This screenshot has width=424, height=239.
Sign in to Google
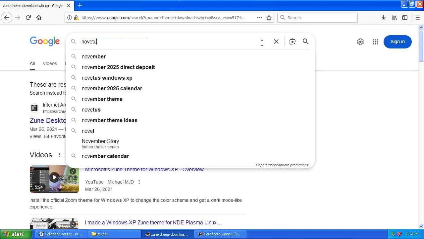click(x=397, y=42)
